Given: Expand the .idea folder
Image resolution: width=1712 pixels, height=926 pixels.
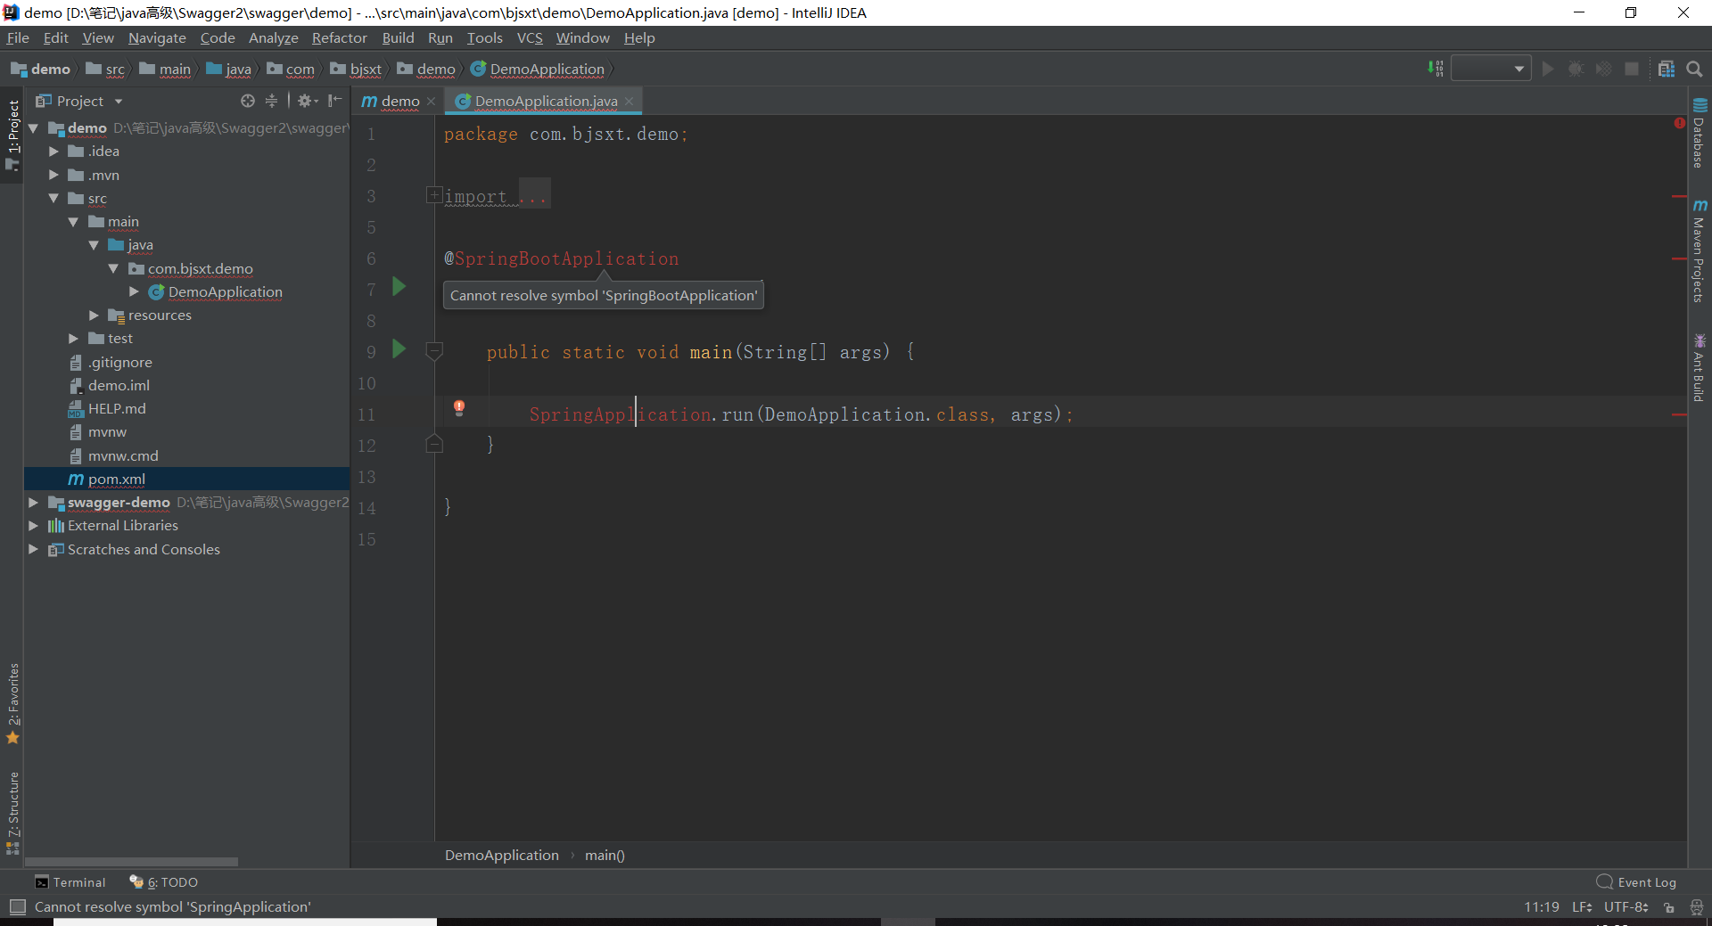Looking at the screenshot, I should (x=53, y=152).
